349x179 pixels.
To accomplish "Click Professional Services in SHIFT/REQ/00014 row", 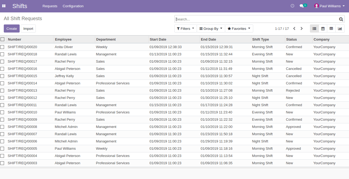I will (113, 83).
